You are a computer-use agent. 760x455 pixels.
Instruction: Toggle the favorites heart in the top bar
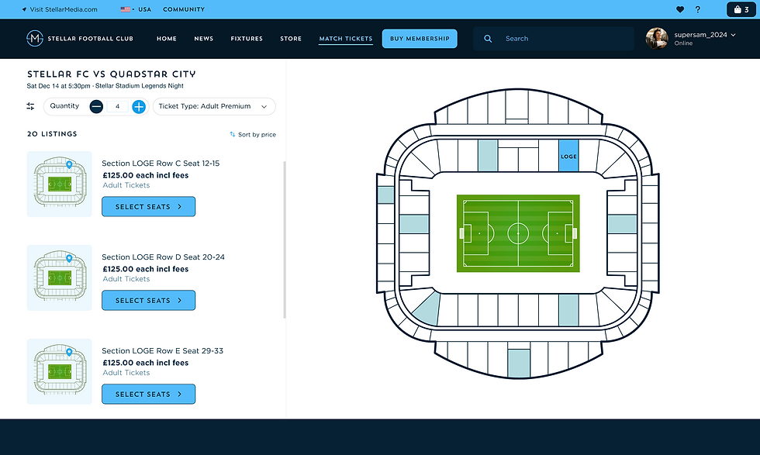click(x=680, y=9)
